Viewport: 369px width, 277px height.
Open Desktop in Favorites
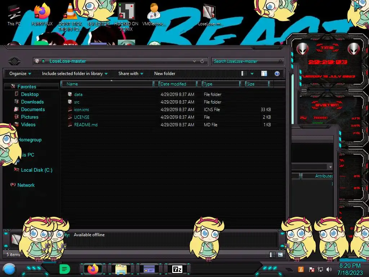click(x=30, y=94)
